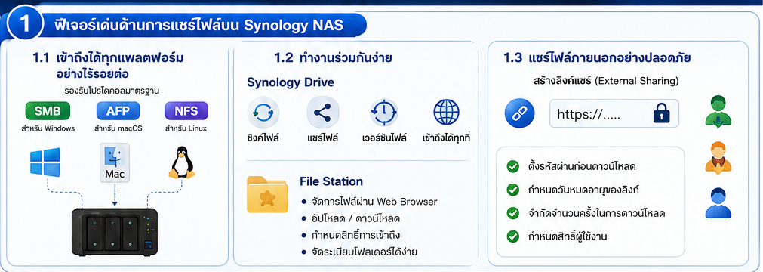Click the 1.3 แชร์ไฟล์ภายนอกอย่างปลอดภัย heading
This screenshot has width=763, height=272.
pos(598,58)
